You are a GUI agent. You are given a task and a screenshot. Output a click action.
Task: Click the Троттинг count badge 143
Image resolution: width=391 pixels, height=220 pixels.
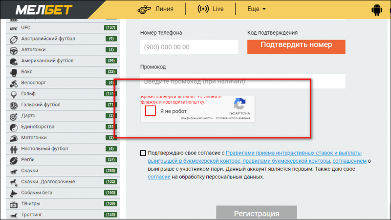coord(110,215)
